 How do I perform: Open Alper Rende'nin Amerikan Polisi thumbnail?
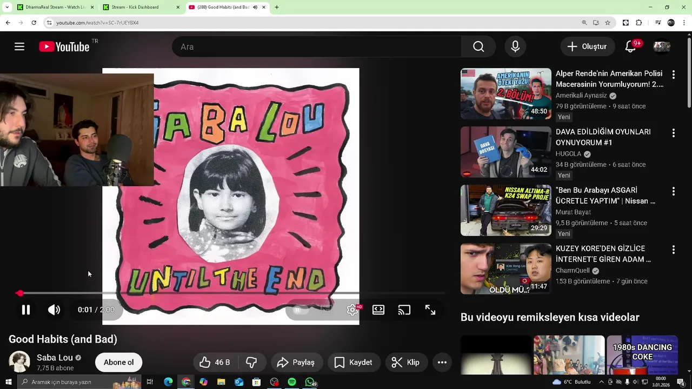pyautogui.click(x=506, y=93)
